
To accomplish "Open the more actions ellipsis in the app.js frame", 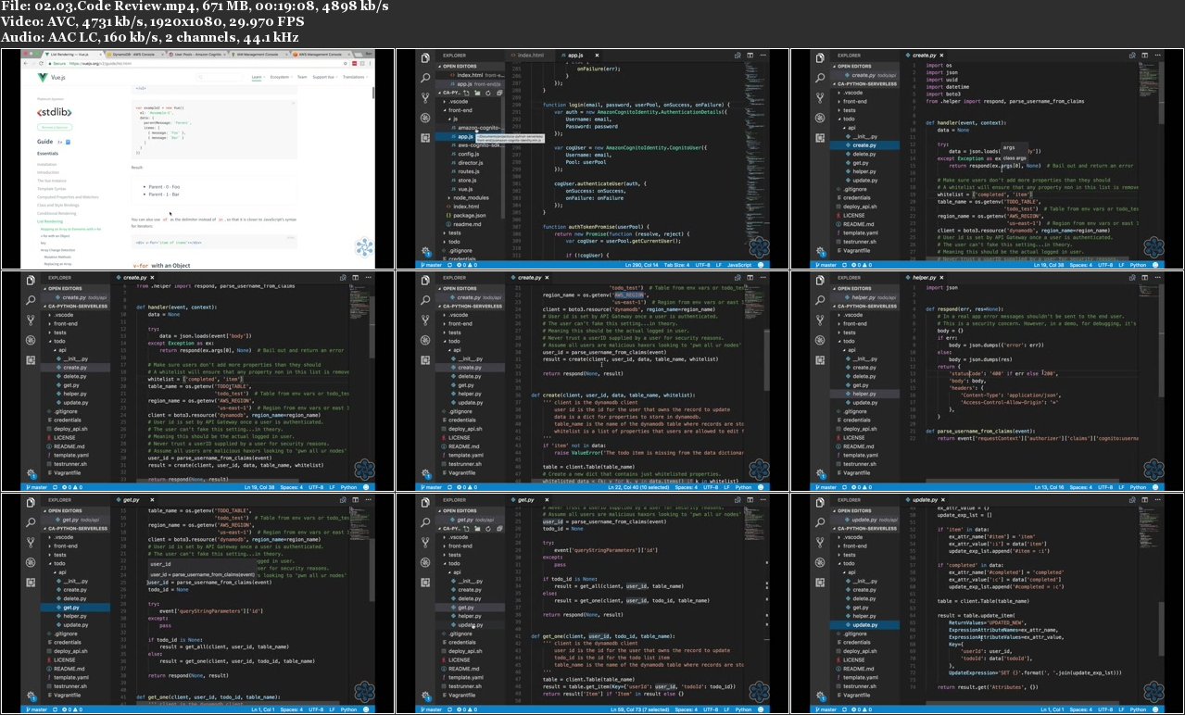I will (763, 56).
